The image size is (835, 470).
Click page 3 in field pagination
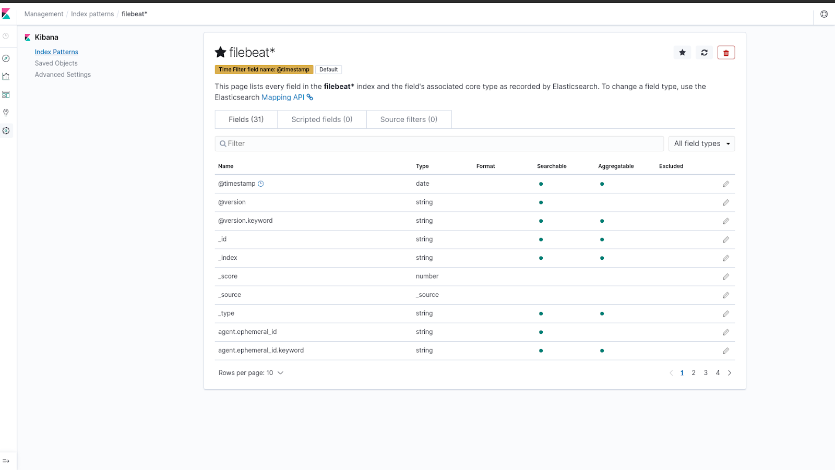click(706, 372)
